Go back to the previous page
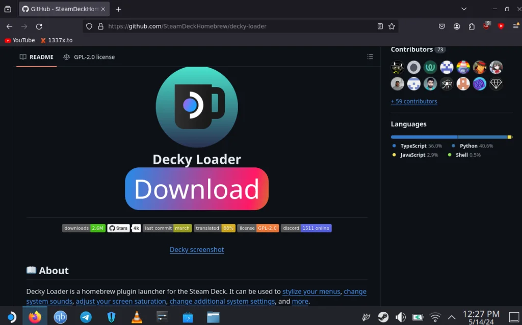The width and height of the screenshot is (522, 325). [x=9, y=26]
